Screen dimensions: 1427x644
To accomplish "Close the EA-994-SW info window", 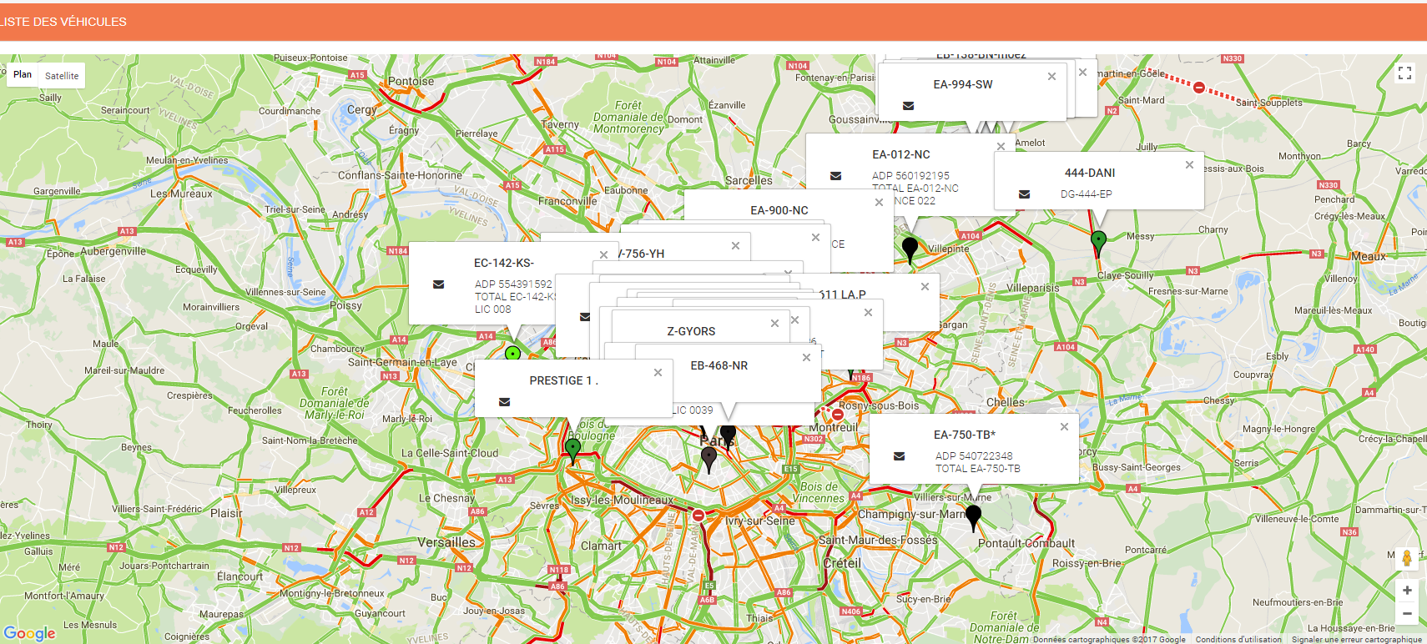I will point(1051,76).
